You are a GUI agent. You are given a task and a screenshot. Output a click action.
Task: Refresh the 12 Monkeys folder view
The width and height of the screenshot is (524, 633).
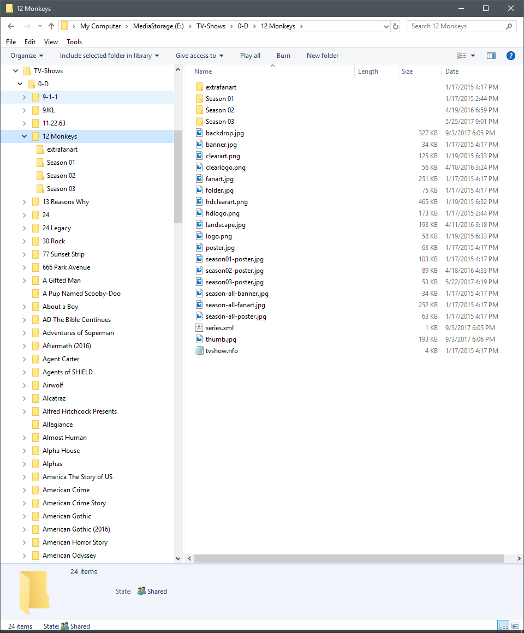pyautogui.click(x=396, y=26)
